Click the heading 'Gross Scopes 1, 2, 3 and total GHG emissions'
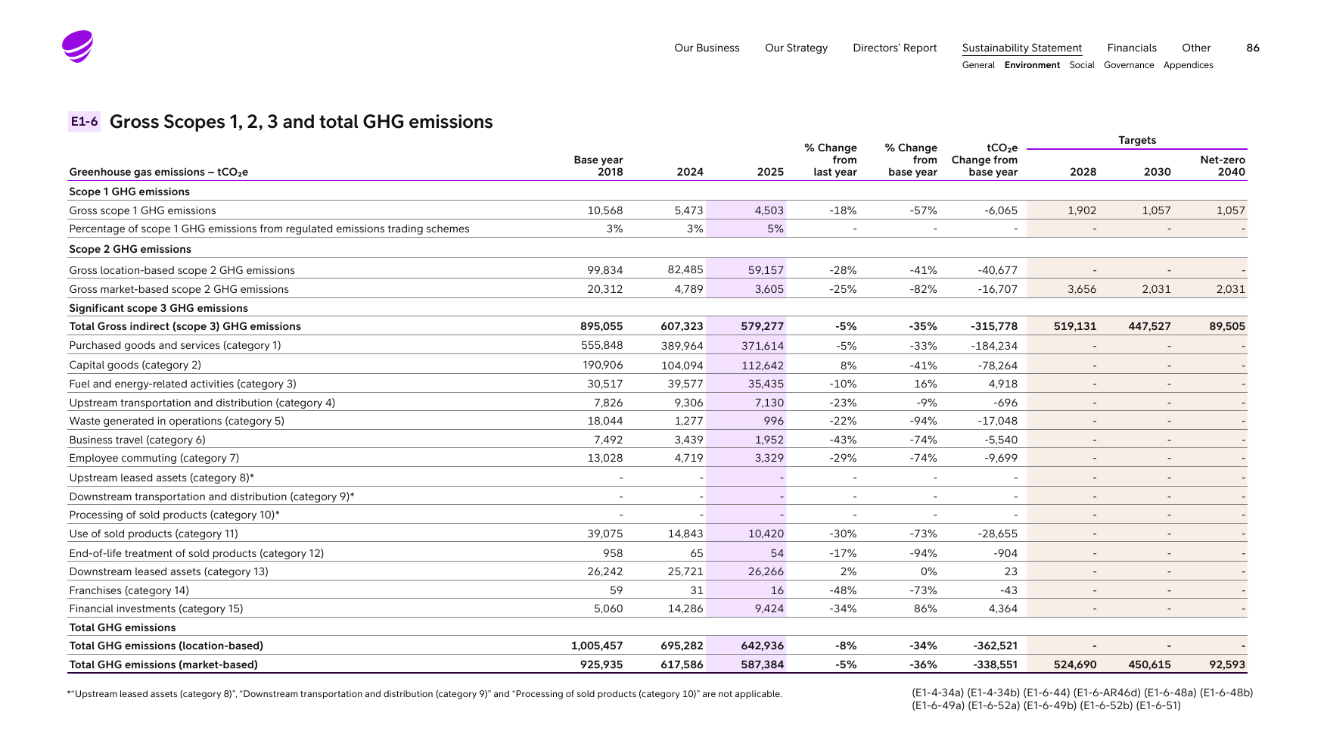Image resolution: width=1327 pixels, height=747 pixels. point(301,122)
